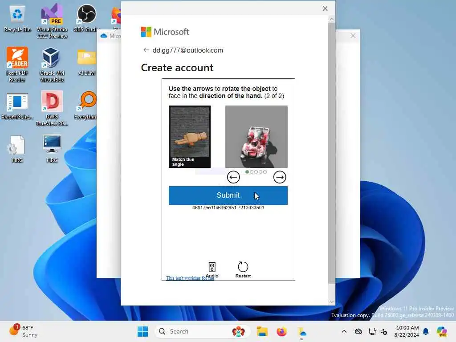This screenshot has height=342, width=456.
Task: Click the "Match this angle" hand image
Action: point(190,136)
